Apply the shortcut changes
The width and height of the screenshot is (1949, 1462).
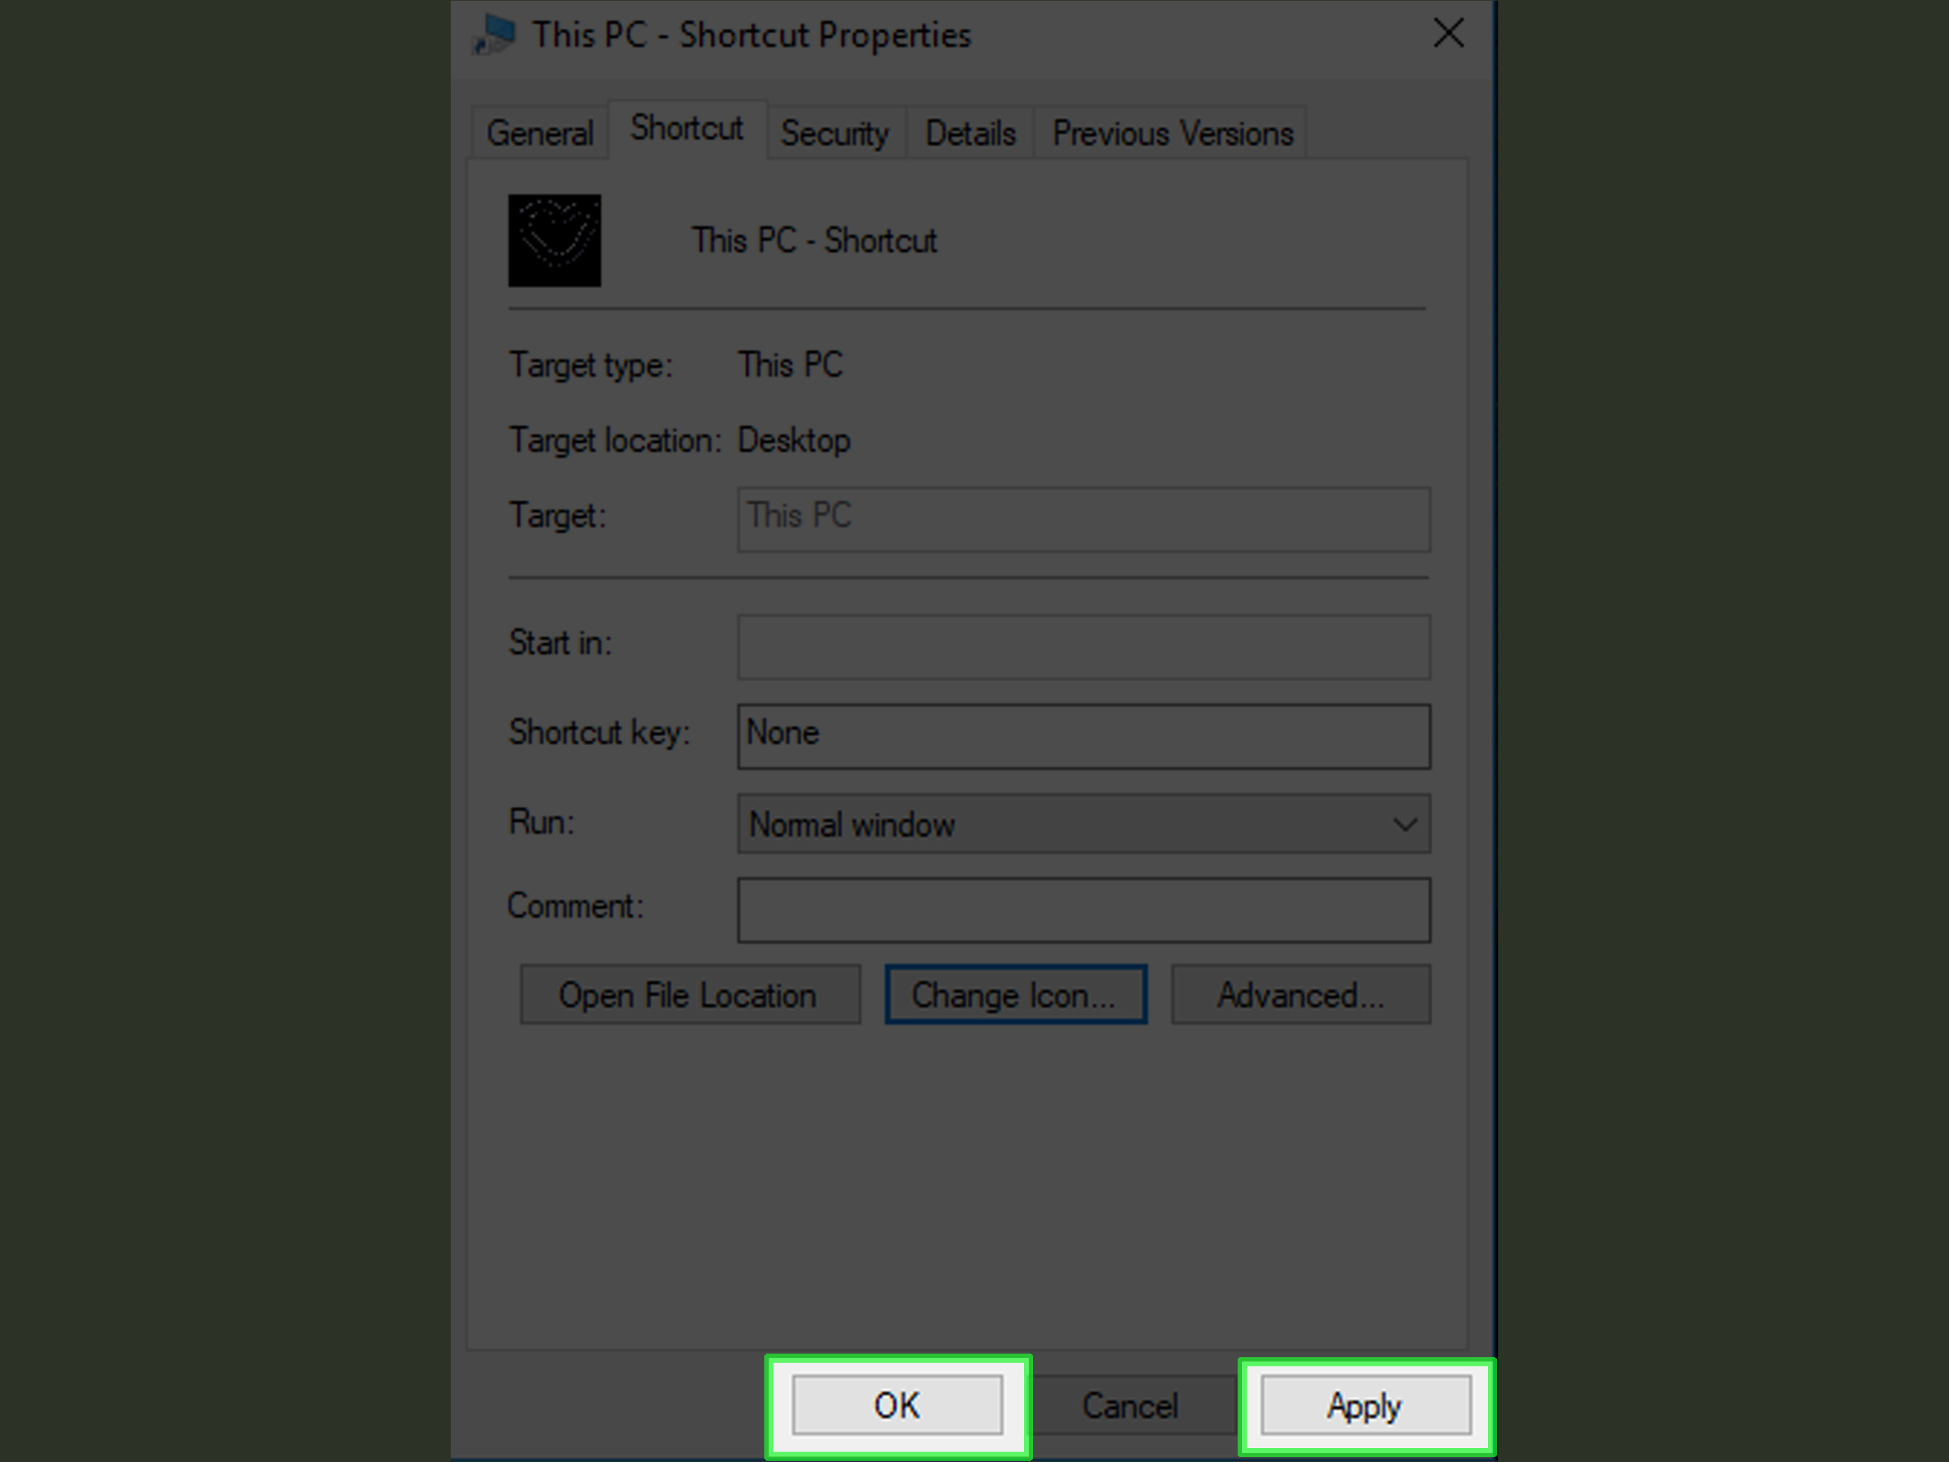1364,1407
